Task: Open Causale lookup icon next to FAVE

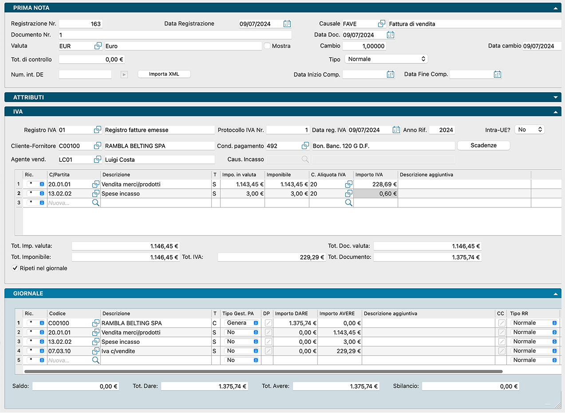Action: tap(382, 24)
